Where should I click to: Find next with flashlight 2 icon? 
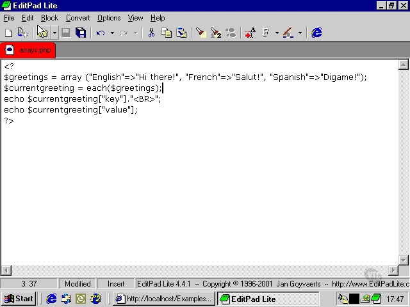coord(216,33)
